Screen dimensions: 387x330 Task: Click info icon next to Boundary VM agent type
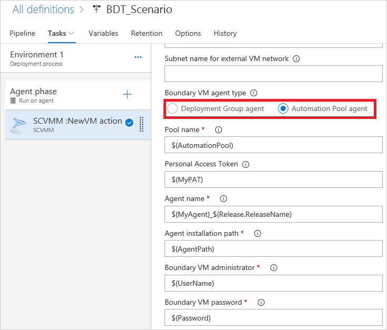pos(254,93)
